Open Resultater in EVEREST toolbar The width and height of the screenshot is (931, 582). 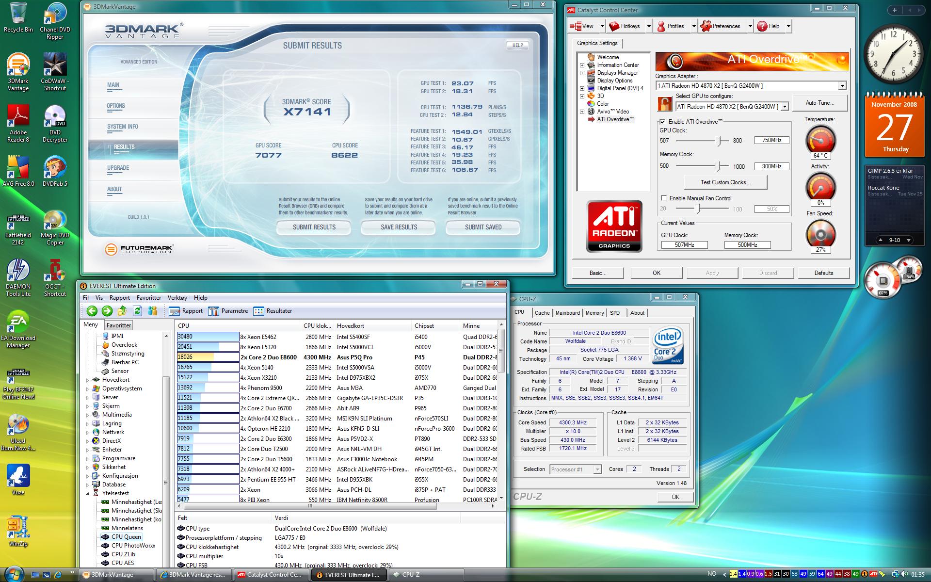coord(273,311)
